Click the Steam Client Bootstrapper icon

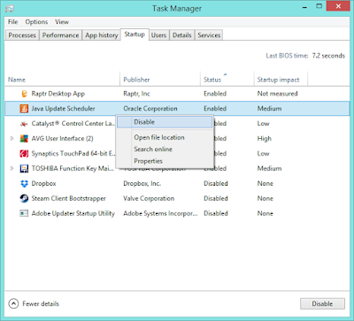[24, 198]
